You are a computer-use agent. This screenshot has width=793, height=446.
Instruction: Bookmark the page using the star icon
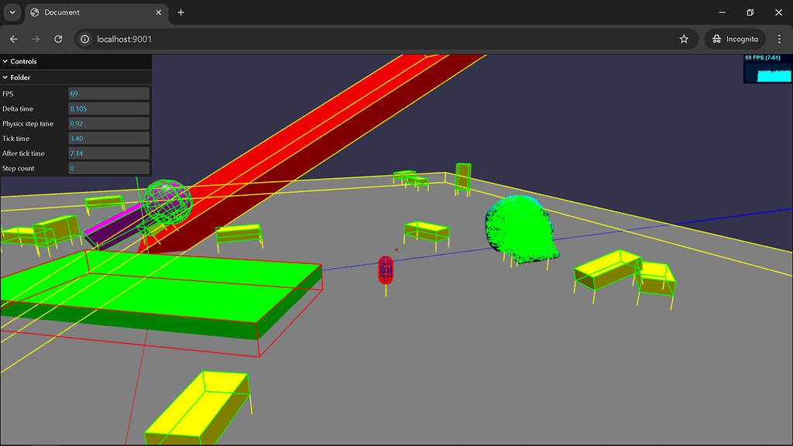click(684, 39)
